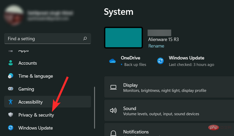Go to the Gaming category
The width and height of the screenshot is (234, 136).
48,89
